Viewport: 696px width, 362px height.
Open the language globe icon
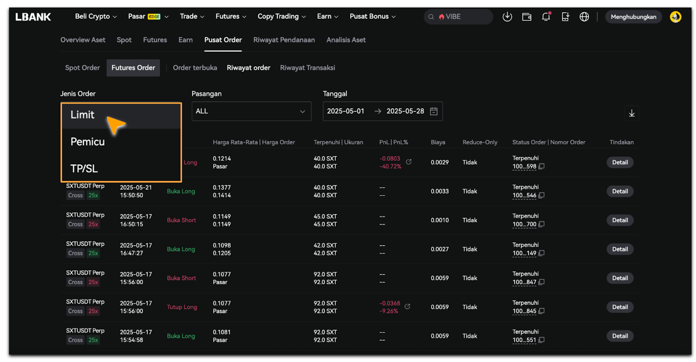pos(584,17)
